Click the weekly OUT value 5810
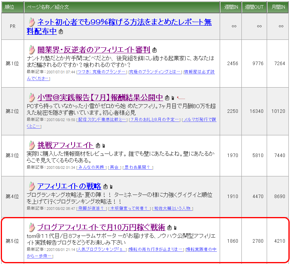The width and height of the screenshot is (290, 264). pyautogui.click(x=258, y=155)
